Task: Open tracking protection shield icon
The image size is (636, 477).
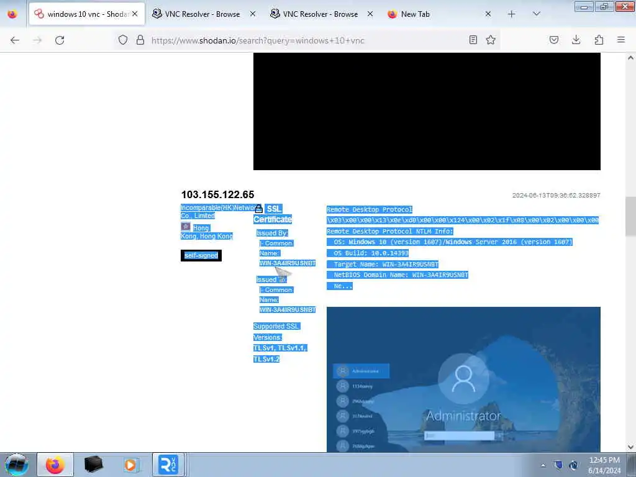Action: point(123,40)
